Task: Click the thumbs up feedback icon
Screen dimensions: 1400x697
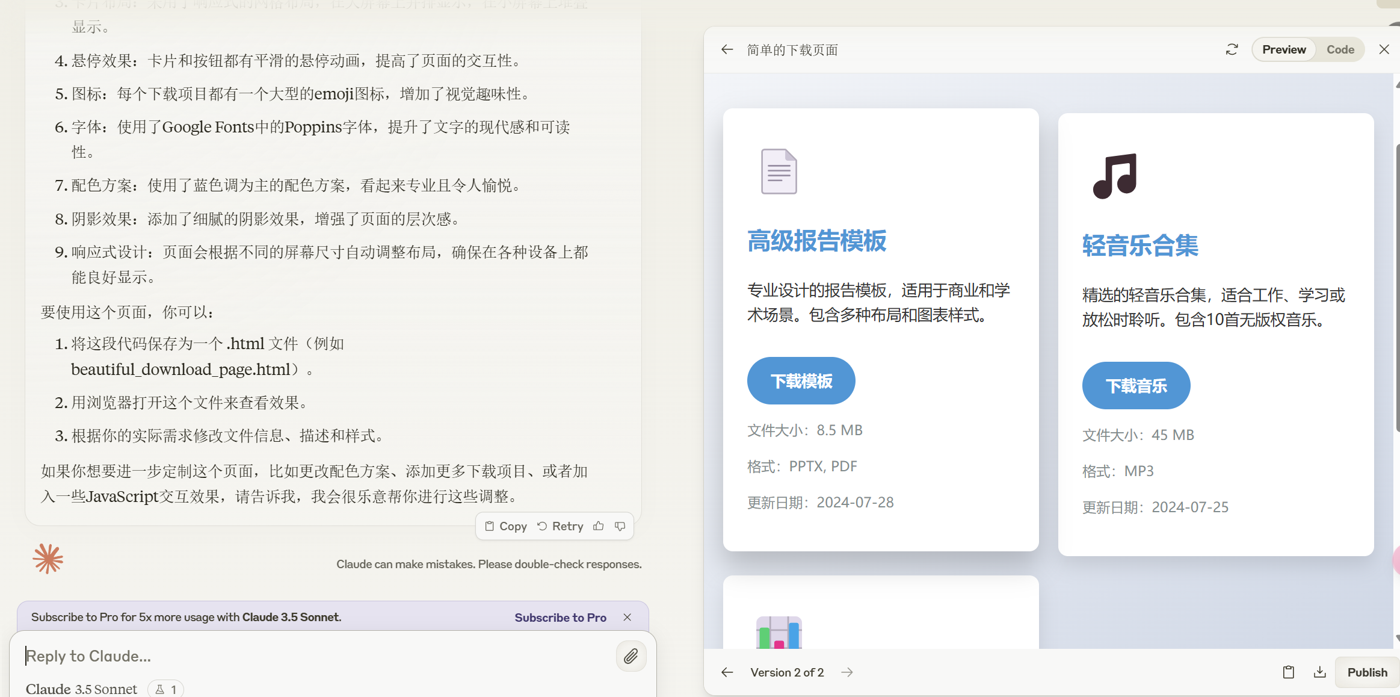Action: click(598, 527)
